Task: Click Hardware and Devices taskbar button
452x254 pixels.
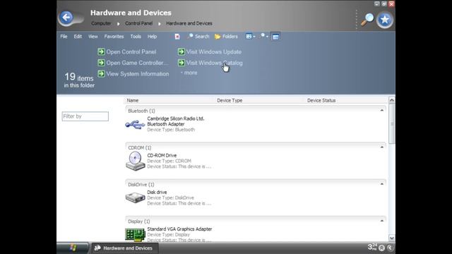Action: pos(125,248)
